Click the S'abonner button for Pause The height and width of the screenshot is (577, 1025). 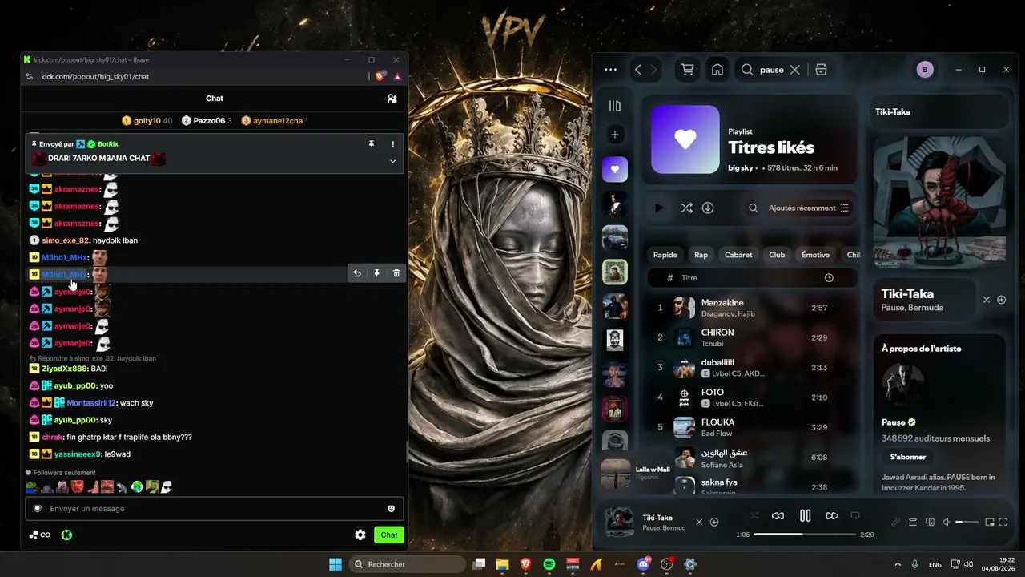click(x=908, y=457)
